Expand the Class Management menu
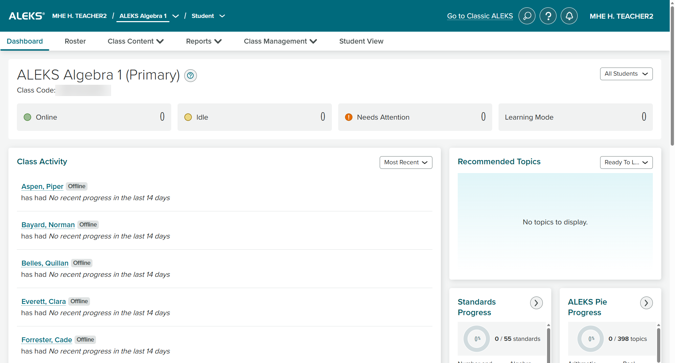Screen dimensions: 675x363 click(280, 41)
